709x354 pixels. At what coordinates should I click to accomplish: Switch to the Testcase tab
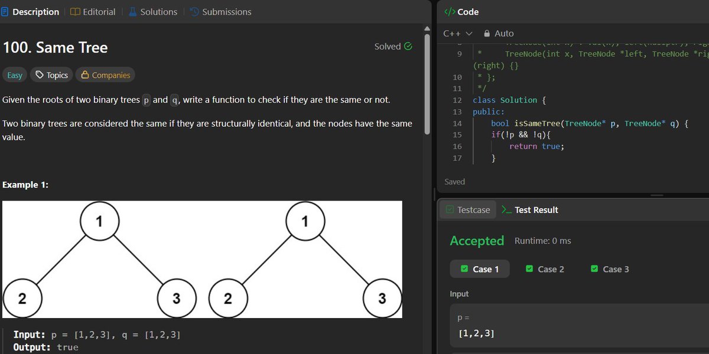[x=468, y=210]
